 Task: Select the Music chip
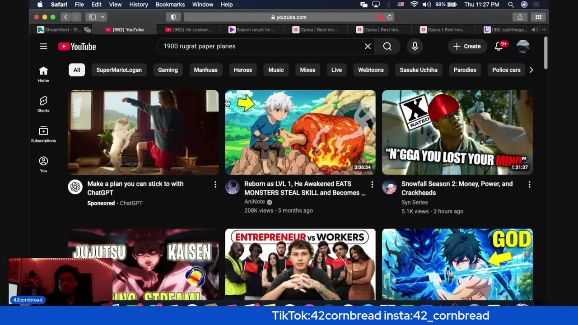click(x=276, y=70)
